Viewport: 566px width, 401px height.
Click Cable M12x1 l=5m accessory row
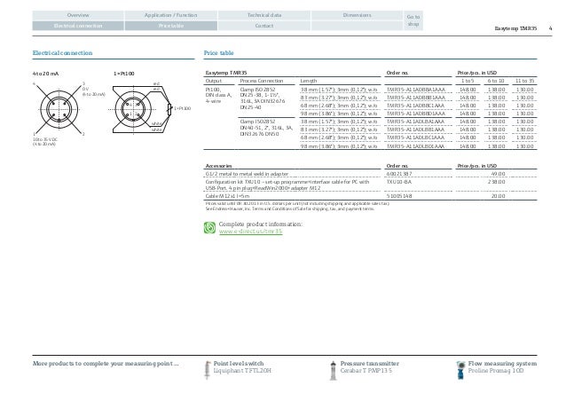point(370,196)
